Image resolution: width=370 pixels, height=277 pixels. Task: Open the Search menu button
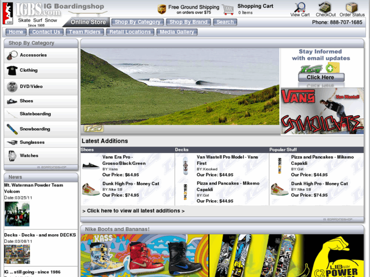pyautogui.click(x=225, y=22)
